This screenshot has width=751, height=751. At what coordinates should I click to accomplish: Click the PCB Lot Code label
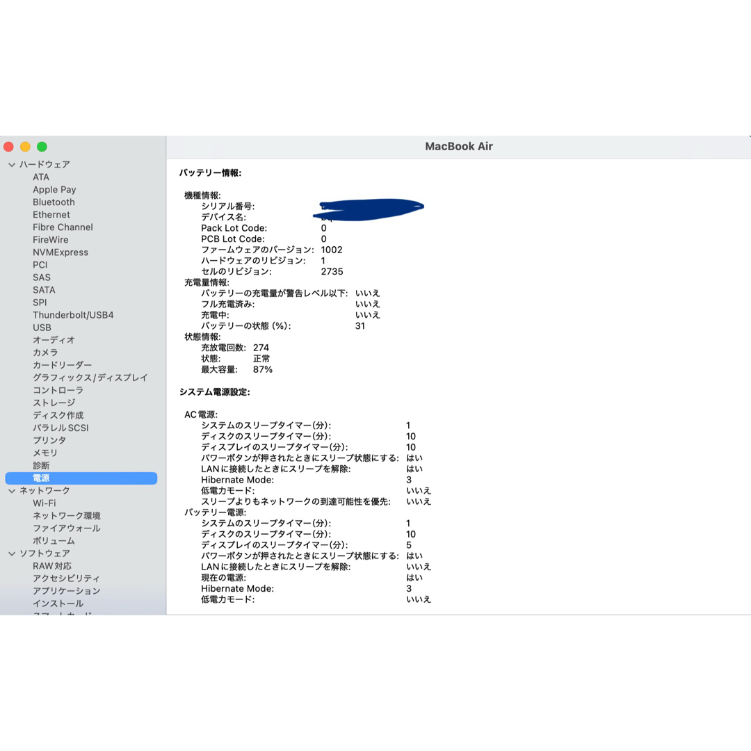(233, 239)
